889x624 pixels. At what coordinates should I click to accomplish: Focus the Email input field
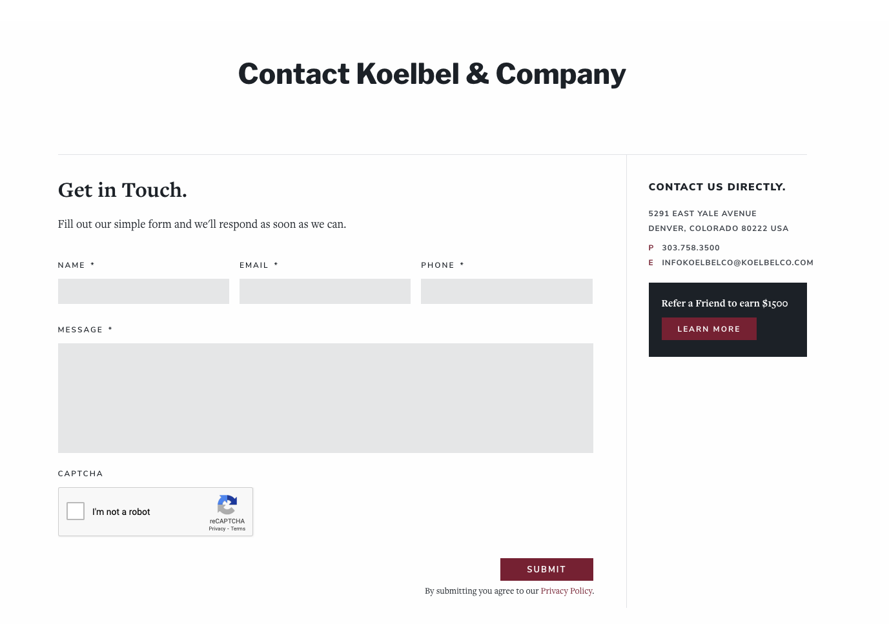pos(325,291)
